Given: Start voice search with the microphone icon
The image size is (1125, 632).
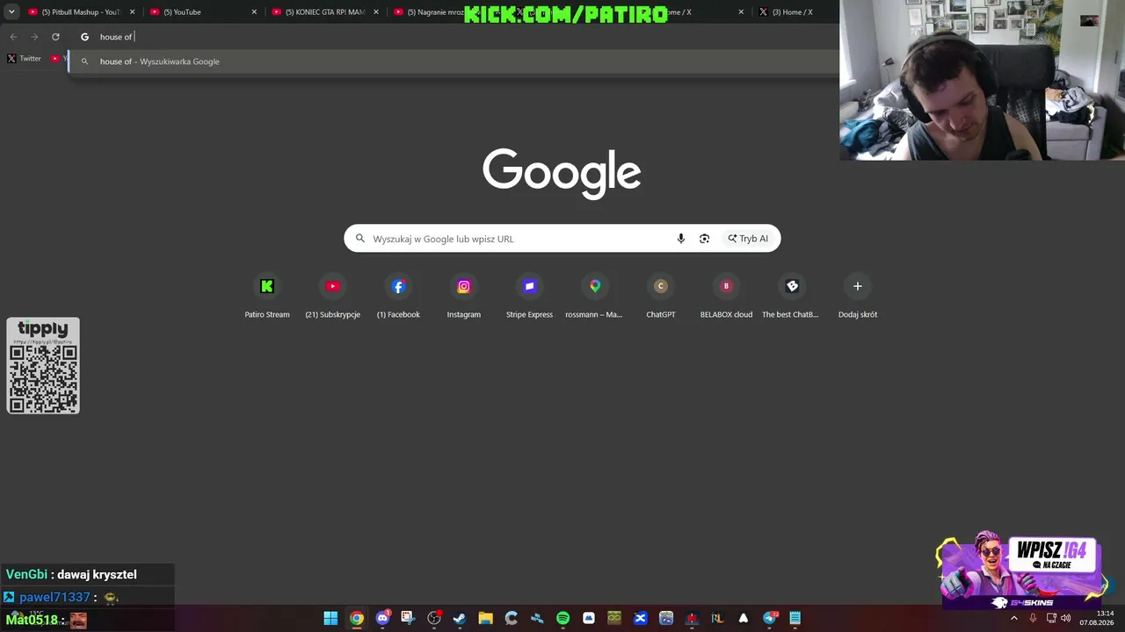Looking at the screenshot, I should pos(680,239).
